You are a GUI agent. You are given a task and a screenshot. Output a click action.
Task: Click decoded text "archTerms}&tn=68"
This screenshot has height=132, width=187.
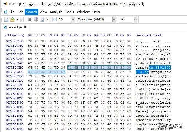(153, 94)
